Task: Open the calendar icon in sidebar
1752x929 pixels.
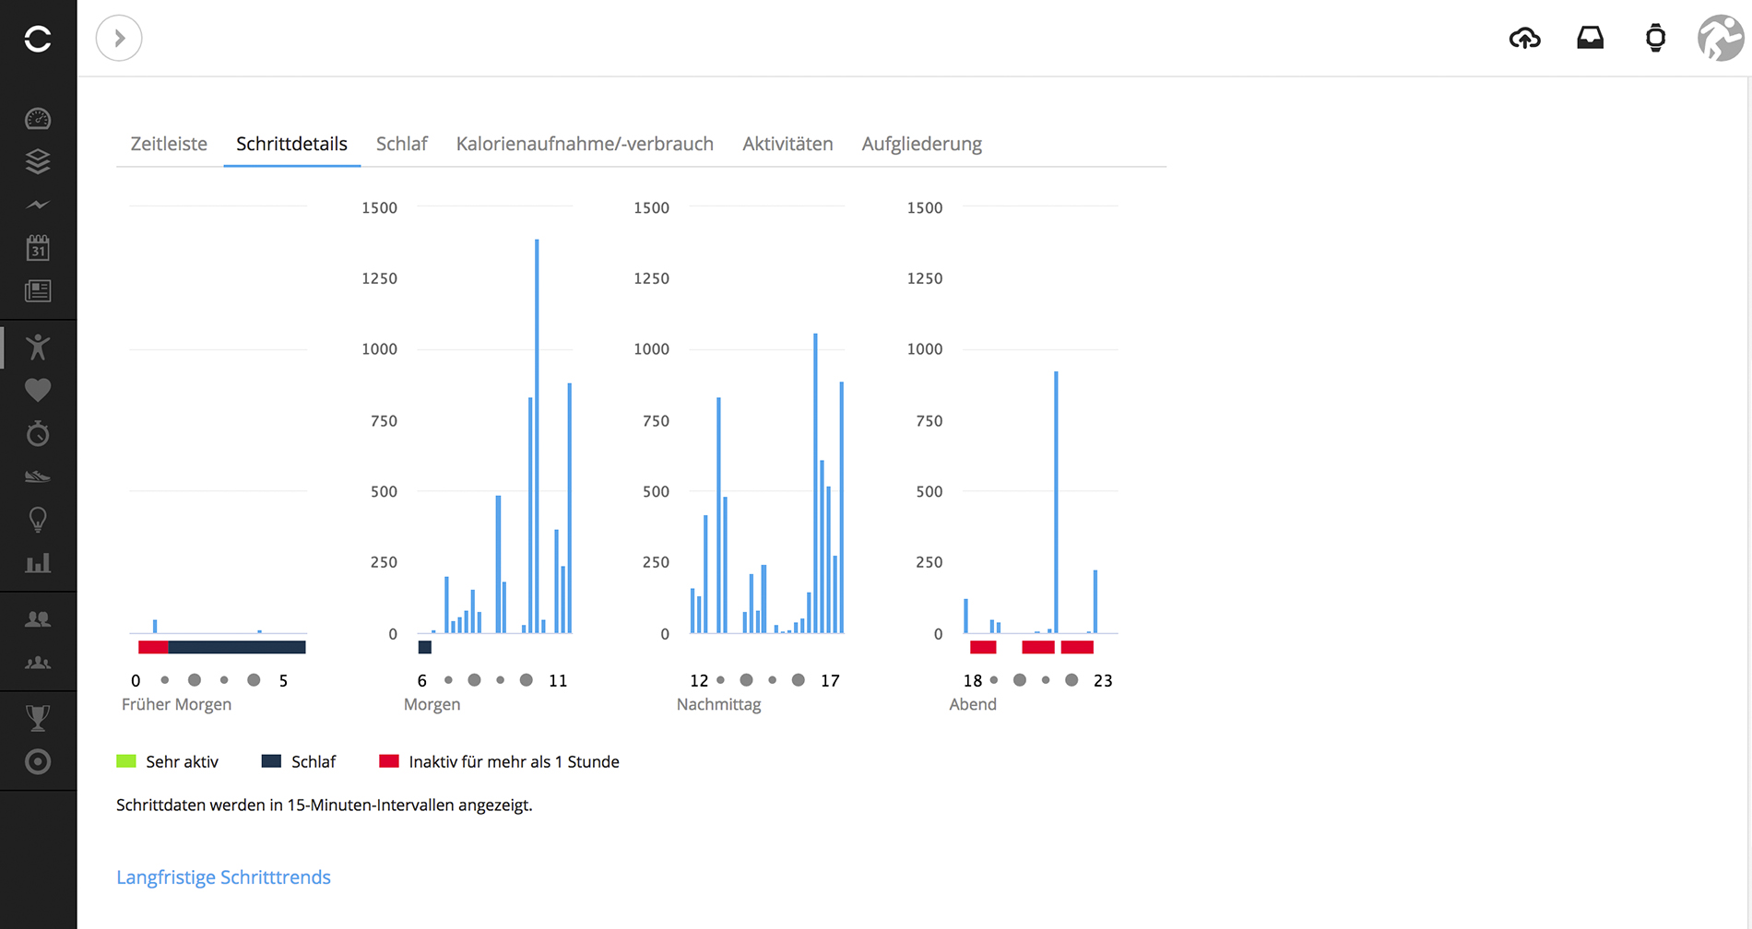Action: tap(38, 247)
